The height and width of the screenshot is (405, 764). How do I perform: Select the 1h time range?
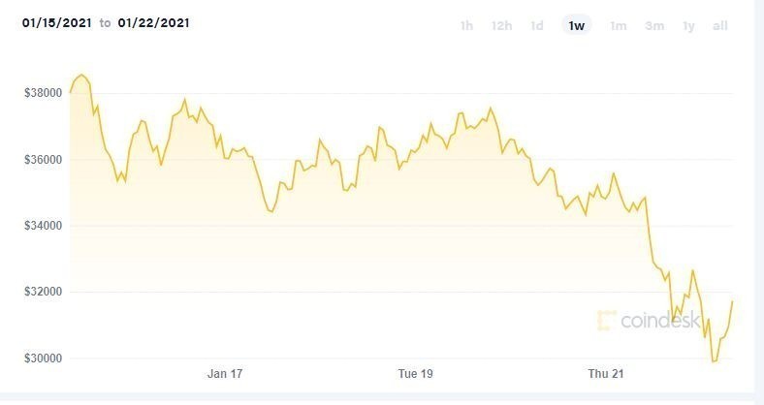tap(466, 26)
